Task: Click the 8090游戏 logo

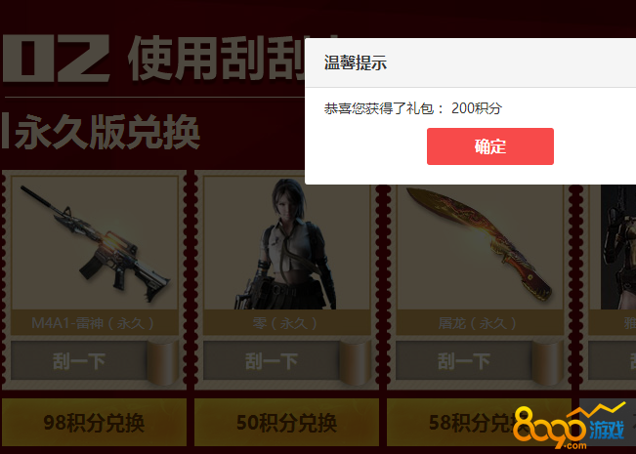Action: point(569,428)
